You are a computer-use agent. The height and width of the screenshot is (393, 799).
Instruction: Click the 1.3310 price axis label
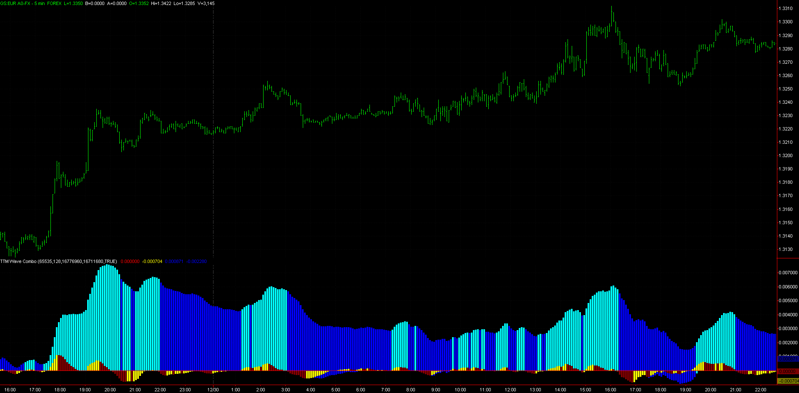coord(786,8)
